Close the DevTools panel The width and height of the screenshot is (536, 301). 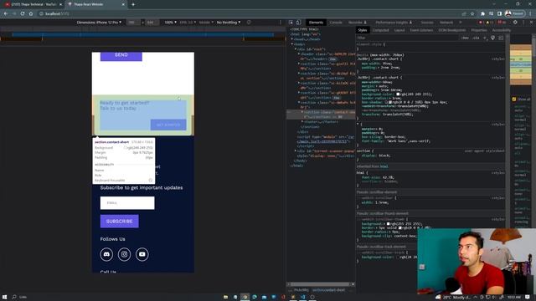pyautogui.click(x=531, y=23)
